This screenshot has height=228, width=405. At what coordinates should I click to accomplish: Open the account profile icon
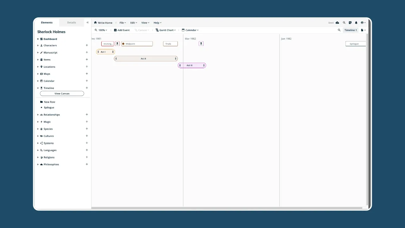click(x=362, y=22)
